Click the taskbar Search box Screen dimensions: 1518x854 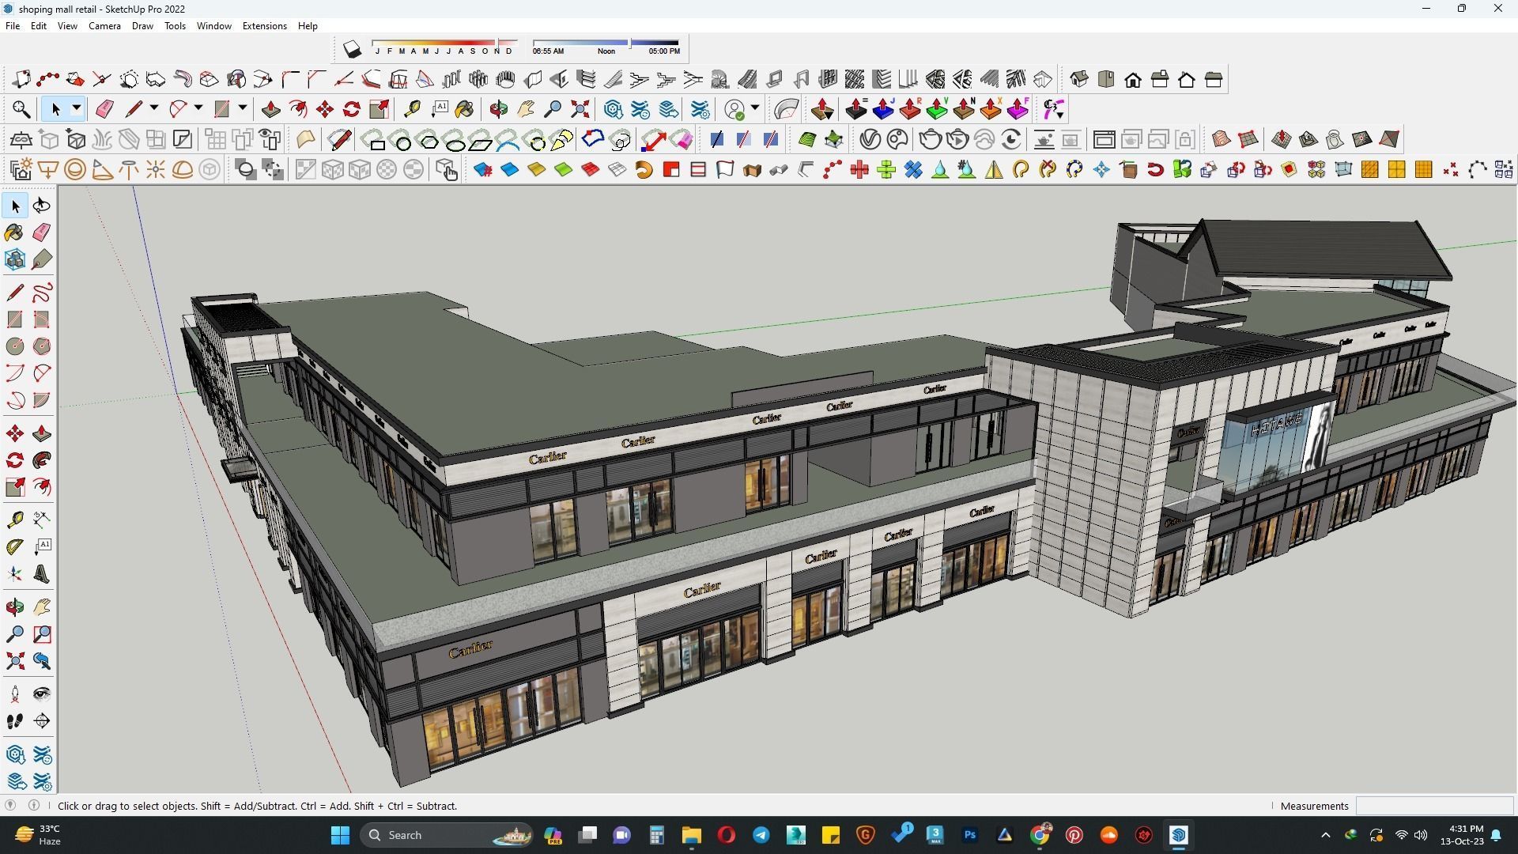coord(447,835)
